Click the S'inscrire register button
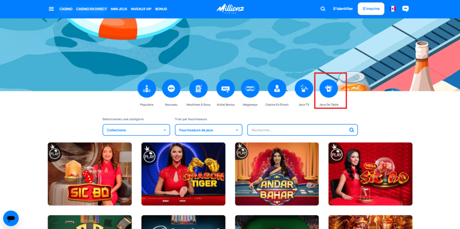 [371, 9]
